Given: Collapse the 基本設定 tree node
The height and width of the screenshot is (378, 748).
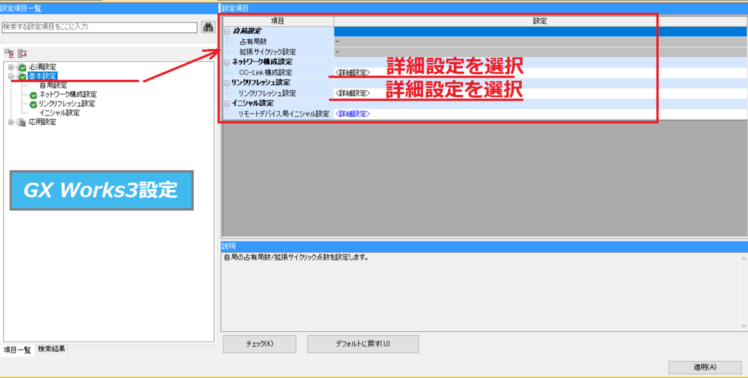Looking at the screenshot, I should tap(11, 76).
